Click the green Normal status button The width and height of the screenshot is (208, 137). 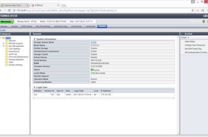coord(6,22)
